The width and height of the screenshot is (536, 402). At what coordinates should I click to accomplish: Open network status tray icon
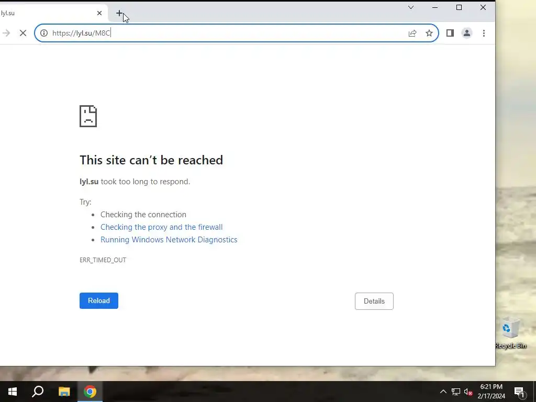coord(456,392)
